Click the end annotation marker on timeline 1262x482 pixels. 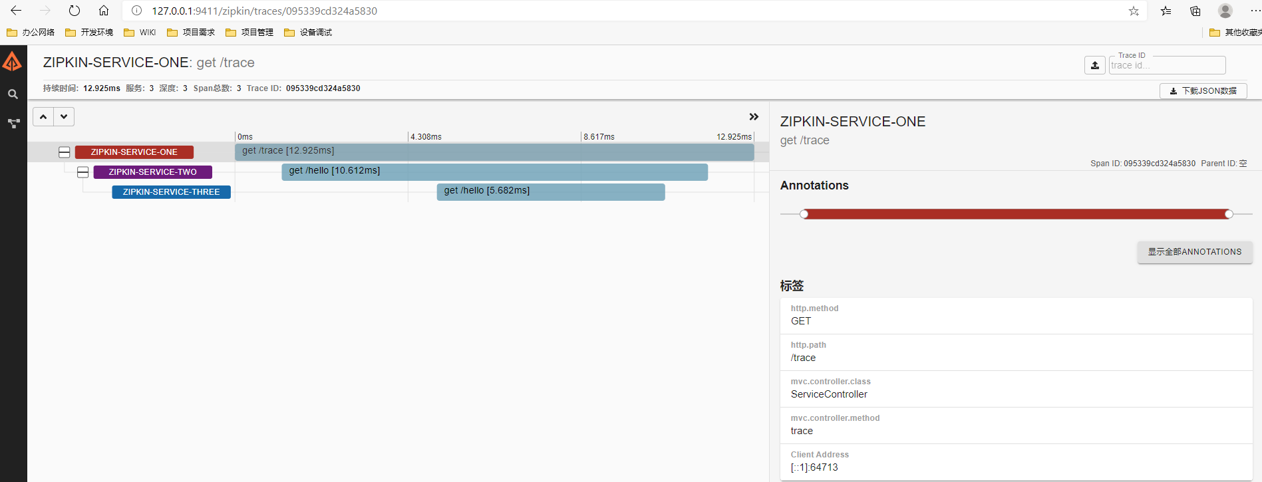pos(1229,214)
